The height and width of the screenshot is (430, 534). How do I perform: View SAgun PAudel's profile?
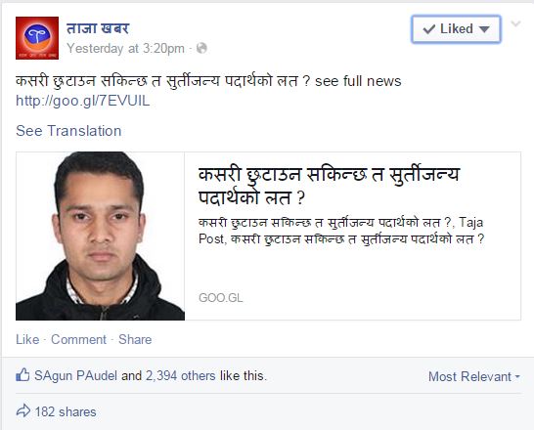75,376
